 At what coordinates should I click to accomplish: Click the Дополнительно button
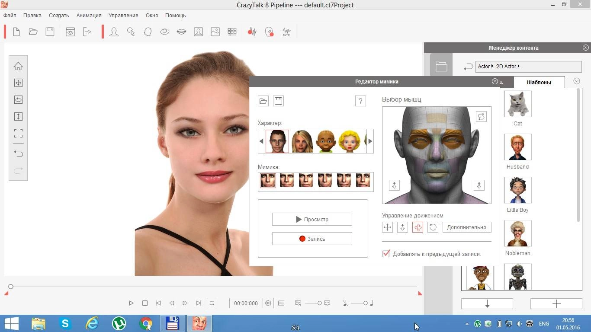(x=467, y=227)
